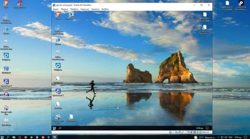Open the guest notification center icon
The width and height of the screenshot is (250, 139).
pyautogui.click(x=207, y=128)
